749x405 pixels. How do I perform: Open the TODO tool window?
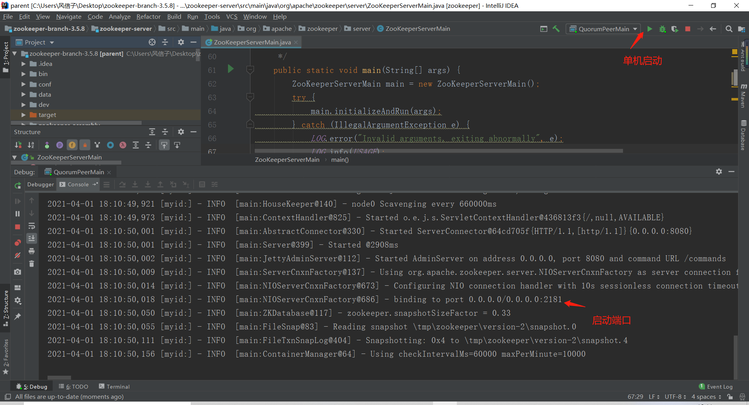[x=73, y=386]
